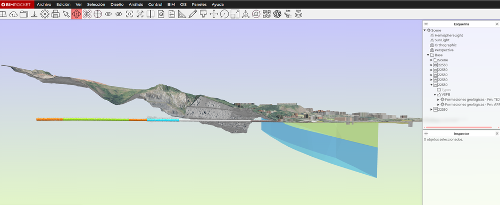Image resolution: width=500 pixels, height=205 pixels.
Task: Select the Perspective camera item
Action: pyautogui.click(x=444, y=50)
